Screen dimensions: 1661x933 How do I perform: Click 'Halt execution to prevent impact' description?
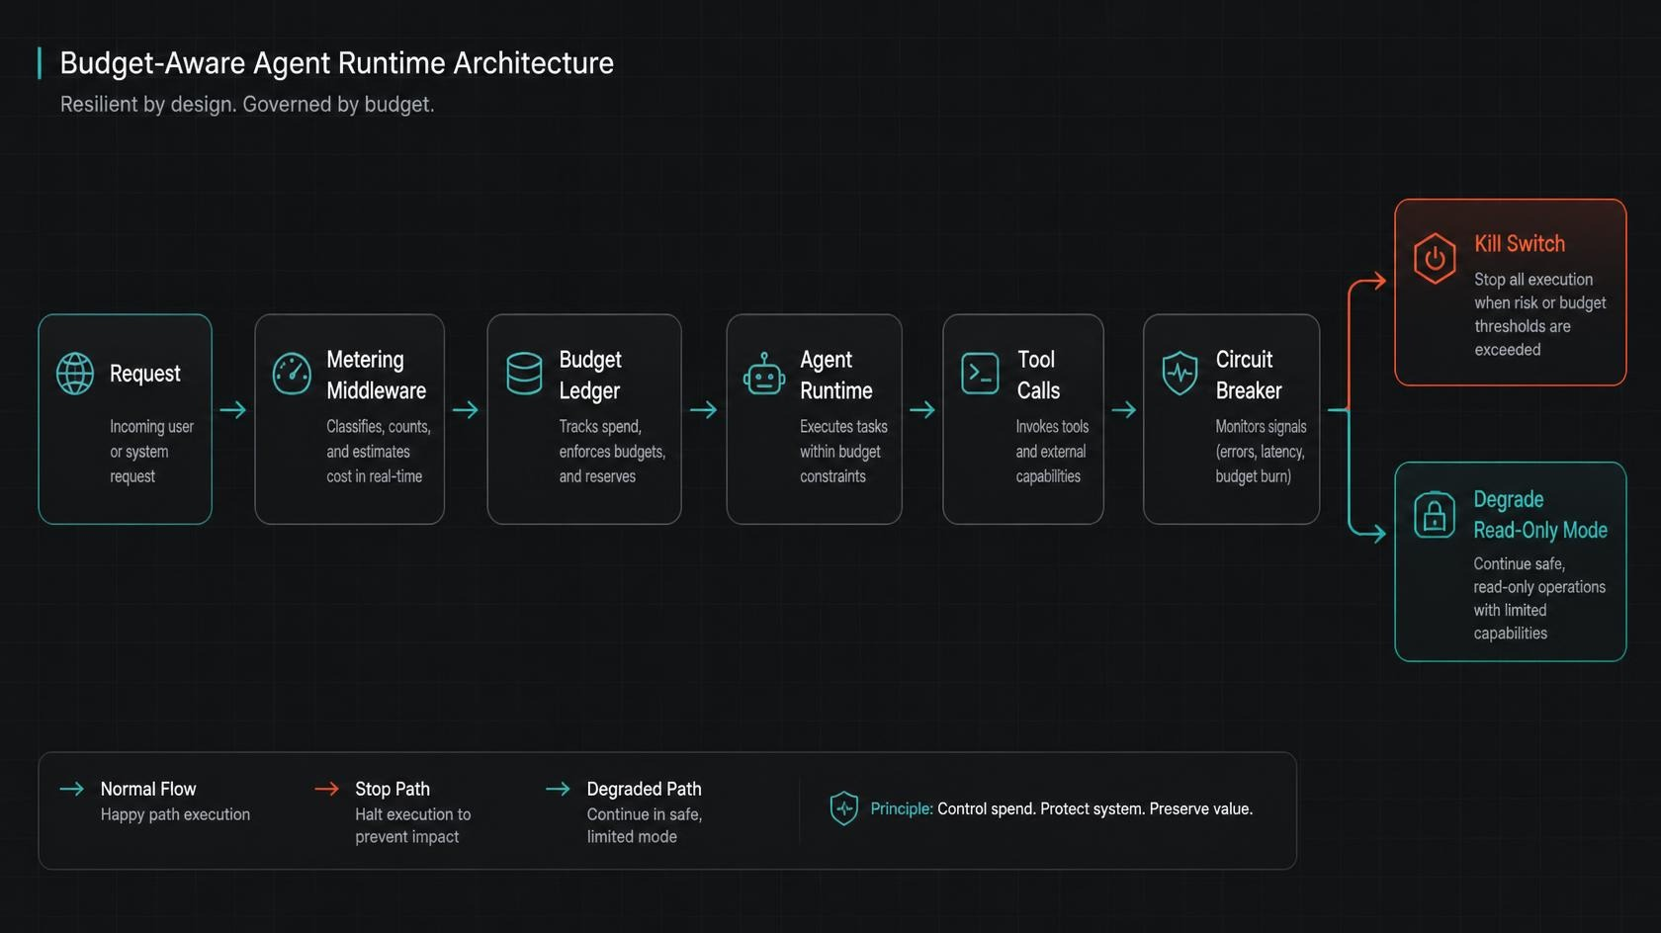point(413,825)
